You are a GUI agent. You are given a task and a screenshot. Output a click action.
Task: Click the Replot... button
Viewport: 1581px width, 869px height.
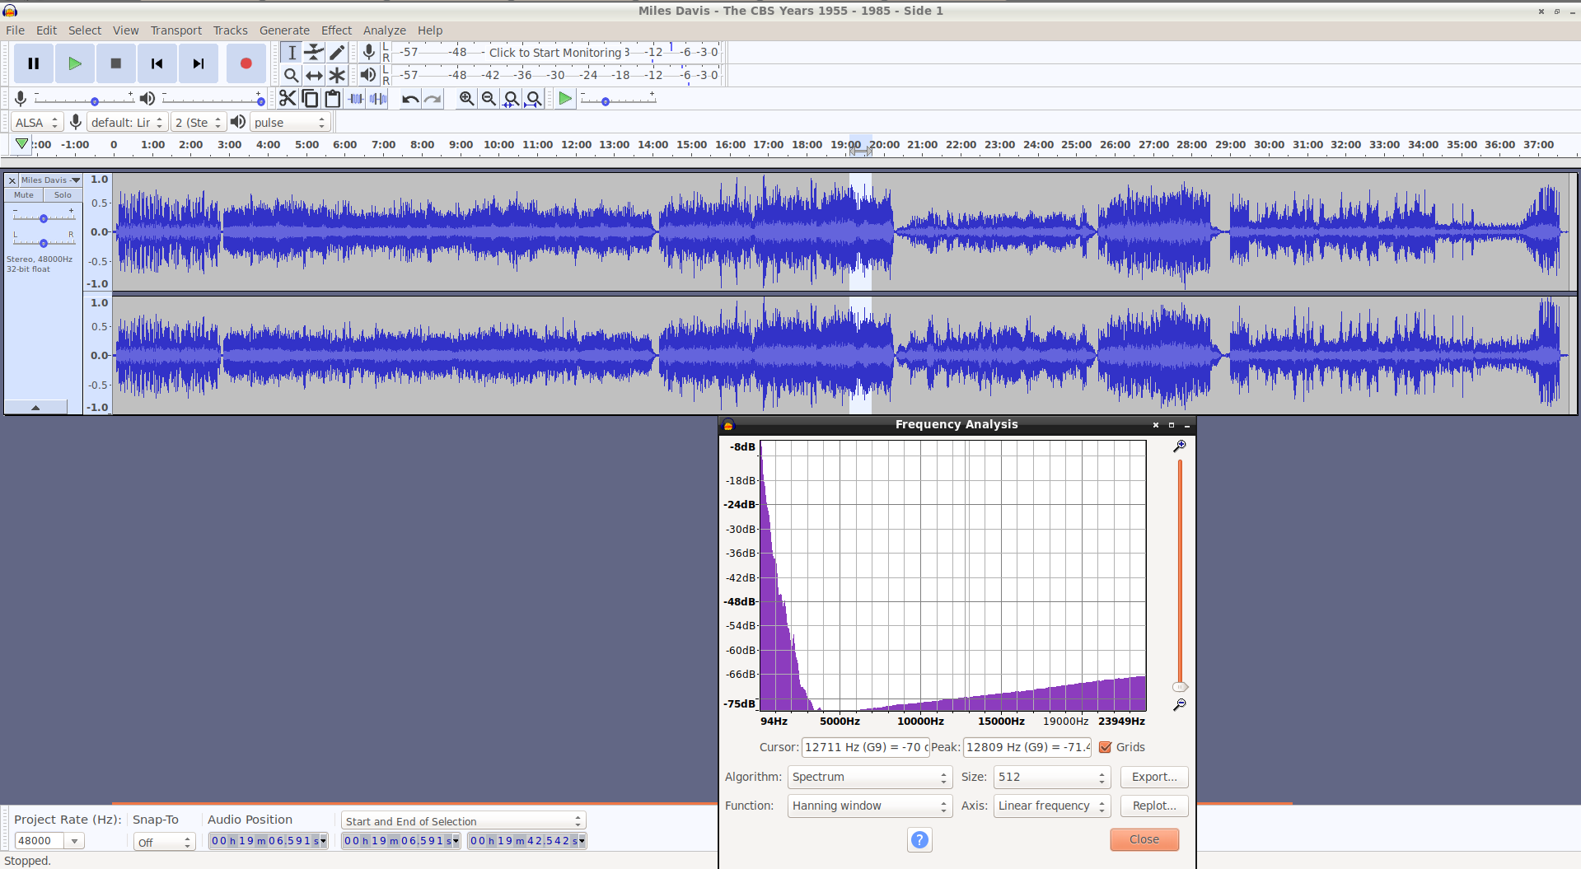tap(1153, 806)
